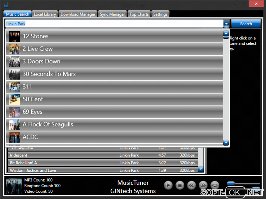Toggle the Repeat loop button
Viewport: 266px width, 199px height.
point(215,185)
